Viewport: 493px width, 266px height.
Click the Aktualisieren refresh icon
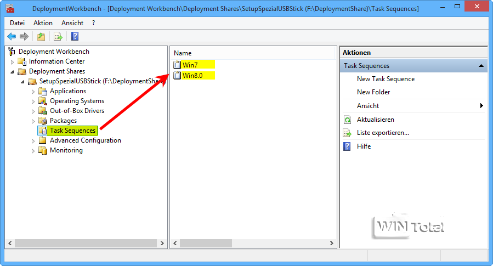click(x=347, y=120)
